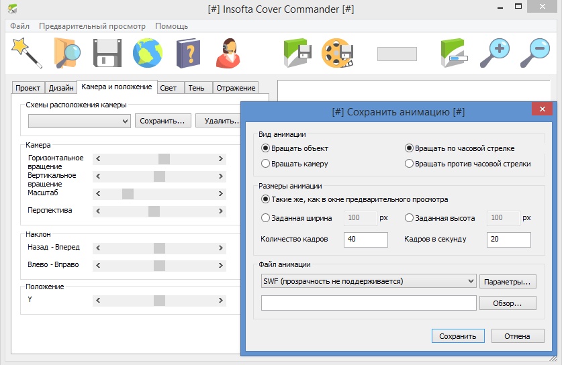
Task: Cancel dialog with Отмена button
Action: [x=518, y=336]
